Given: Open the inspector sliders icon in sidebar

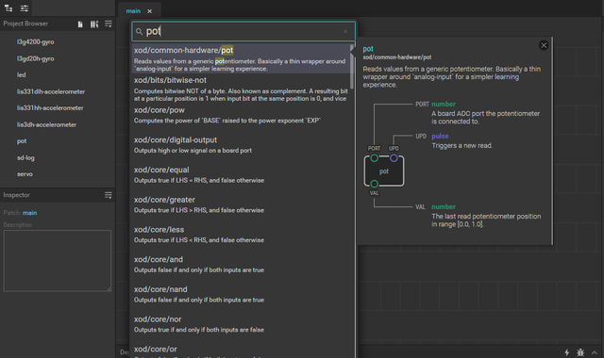Looking at the screenshot, I should point(25,8).
